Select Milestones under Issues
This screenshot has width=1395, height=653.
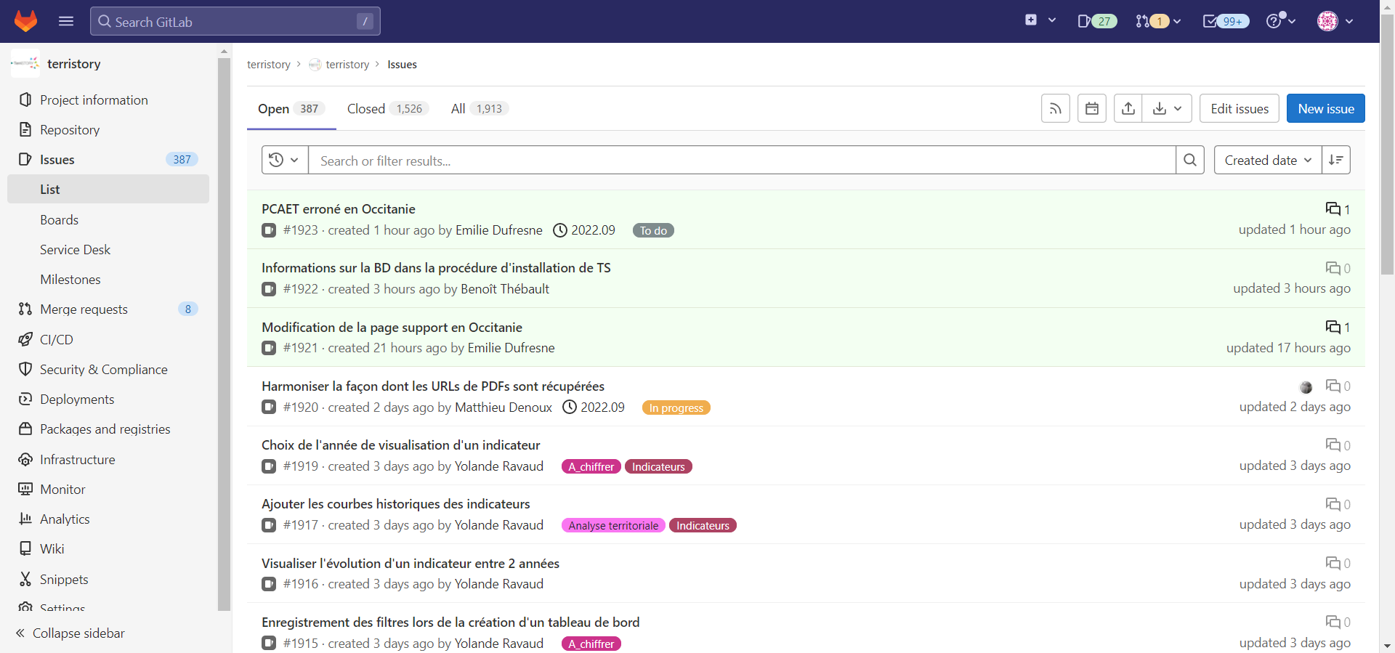108,280
